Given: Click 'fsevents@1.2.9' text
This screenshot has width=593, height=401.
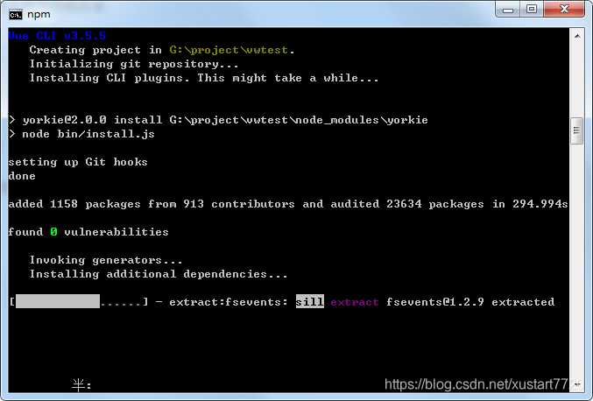Looking at the screenshot, I should click(435, 302).
